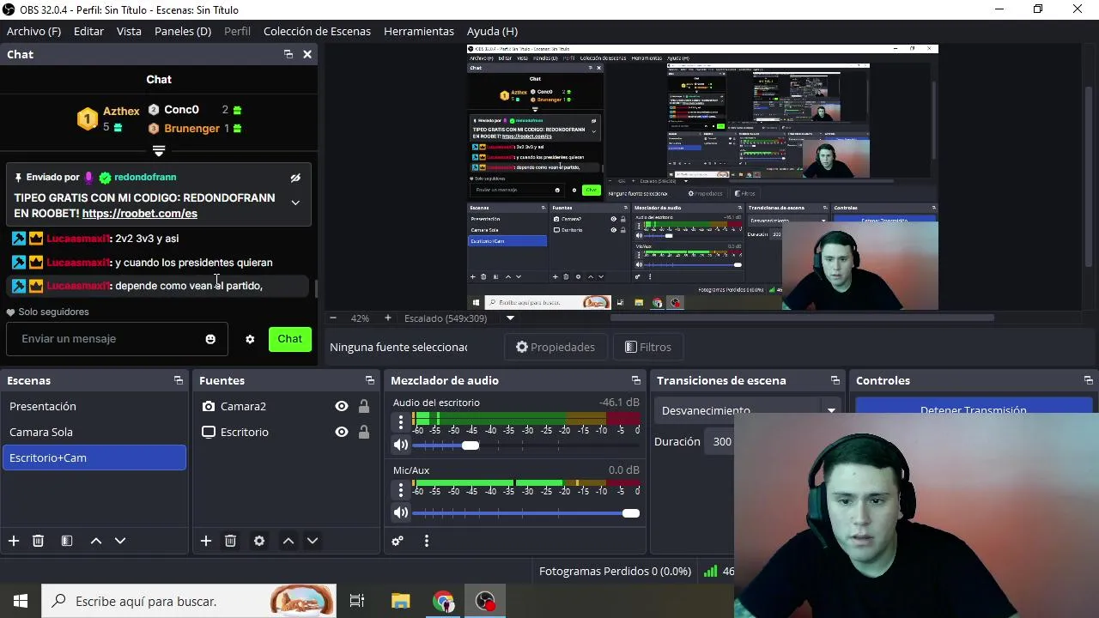Image resolution: width=1099 pixels, height=618 pixels.
Task: Open Windows Start menu
Action: pos(21,601)
